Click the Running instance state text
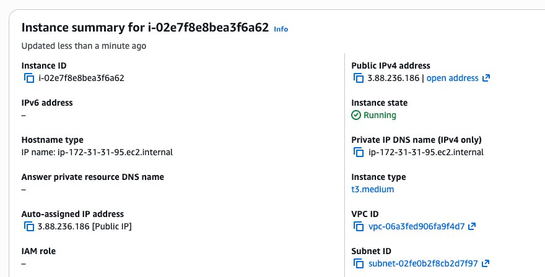545x277 pixels. click(380, 115)
